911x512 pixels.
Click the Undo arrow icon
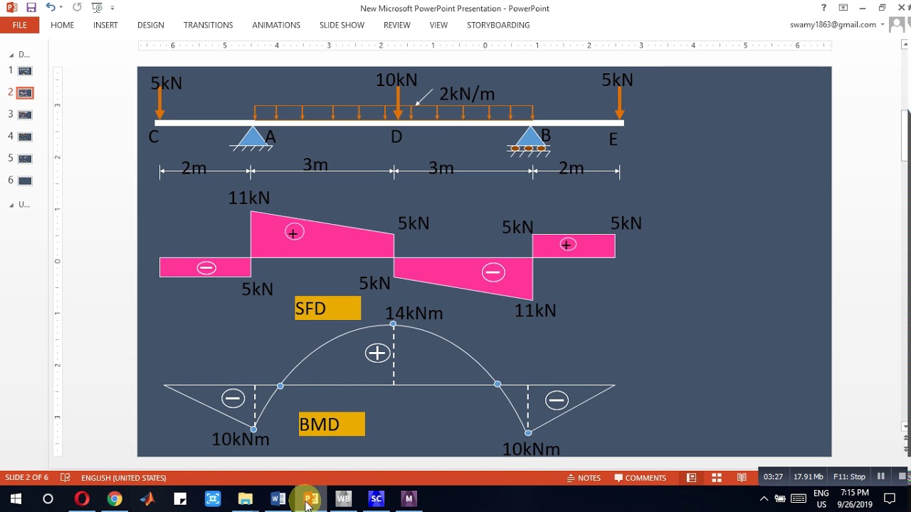point(50,8)
